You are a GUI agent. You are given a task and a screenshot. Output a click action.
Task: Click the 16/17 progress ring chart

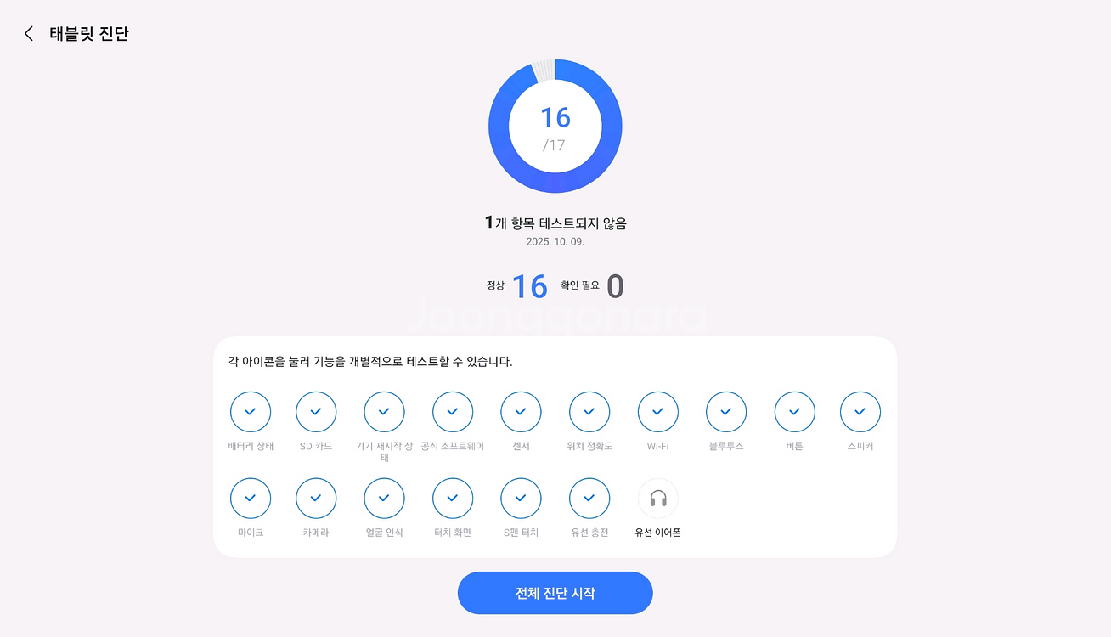[x=555, y=127]
